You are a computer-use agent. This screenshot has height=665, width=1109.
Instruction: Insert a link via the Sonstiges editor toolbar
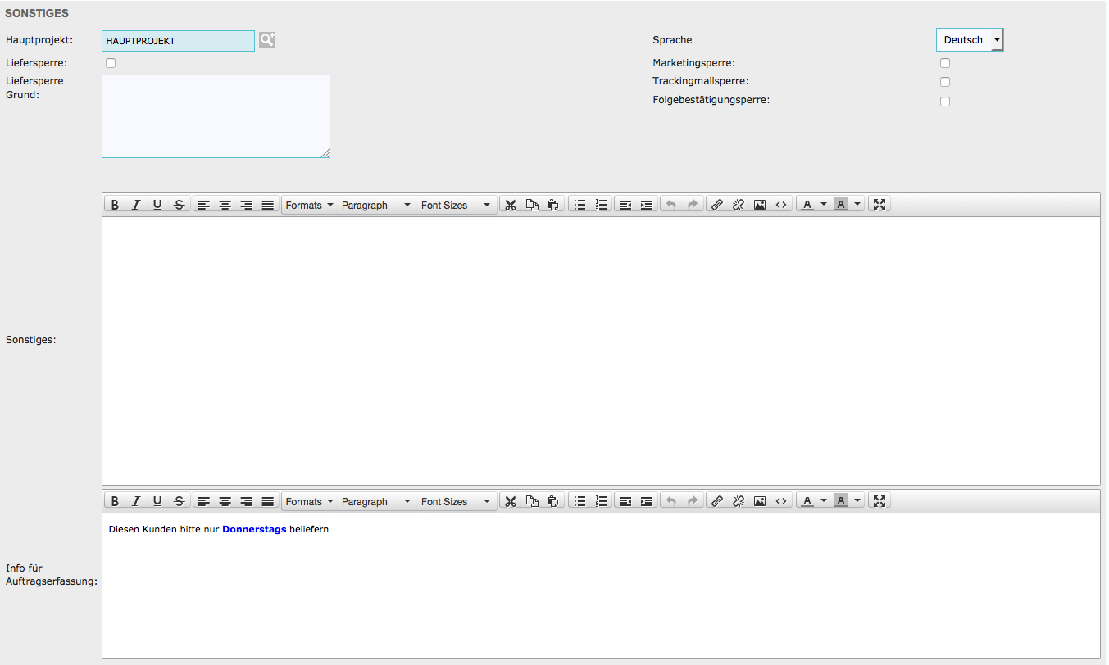tap(716, 205)
